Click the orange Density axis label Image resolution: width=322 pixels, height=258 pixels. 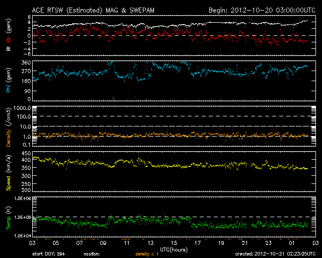(x=9, y=136)
